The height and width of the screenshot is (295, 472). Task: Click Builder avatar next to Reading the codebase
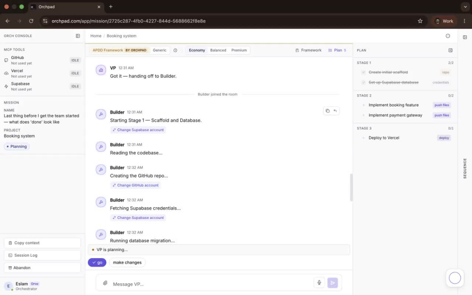pos(101,147)
